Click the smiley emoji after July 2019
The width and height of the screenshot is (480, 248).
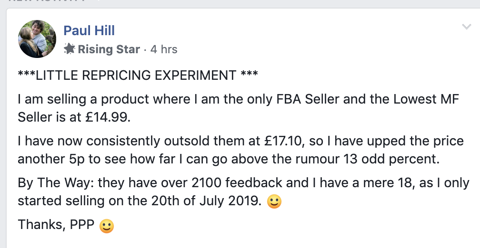(274, 201)
